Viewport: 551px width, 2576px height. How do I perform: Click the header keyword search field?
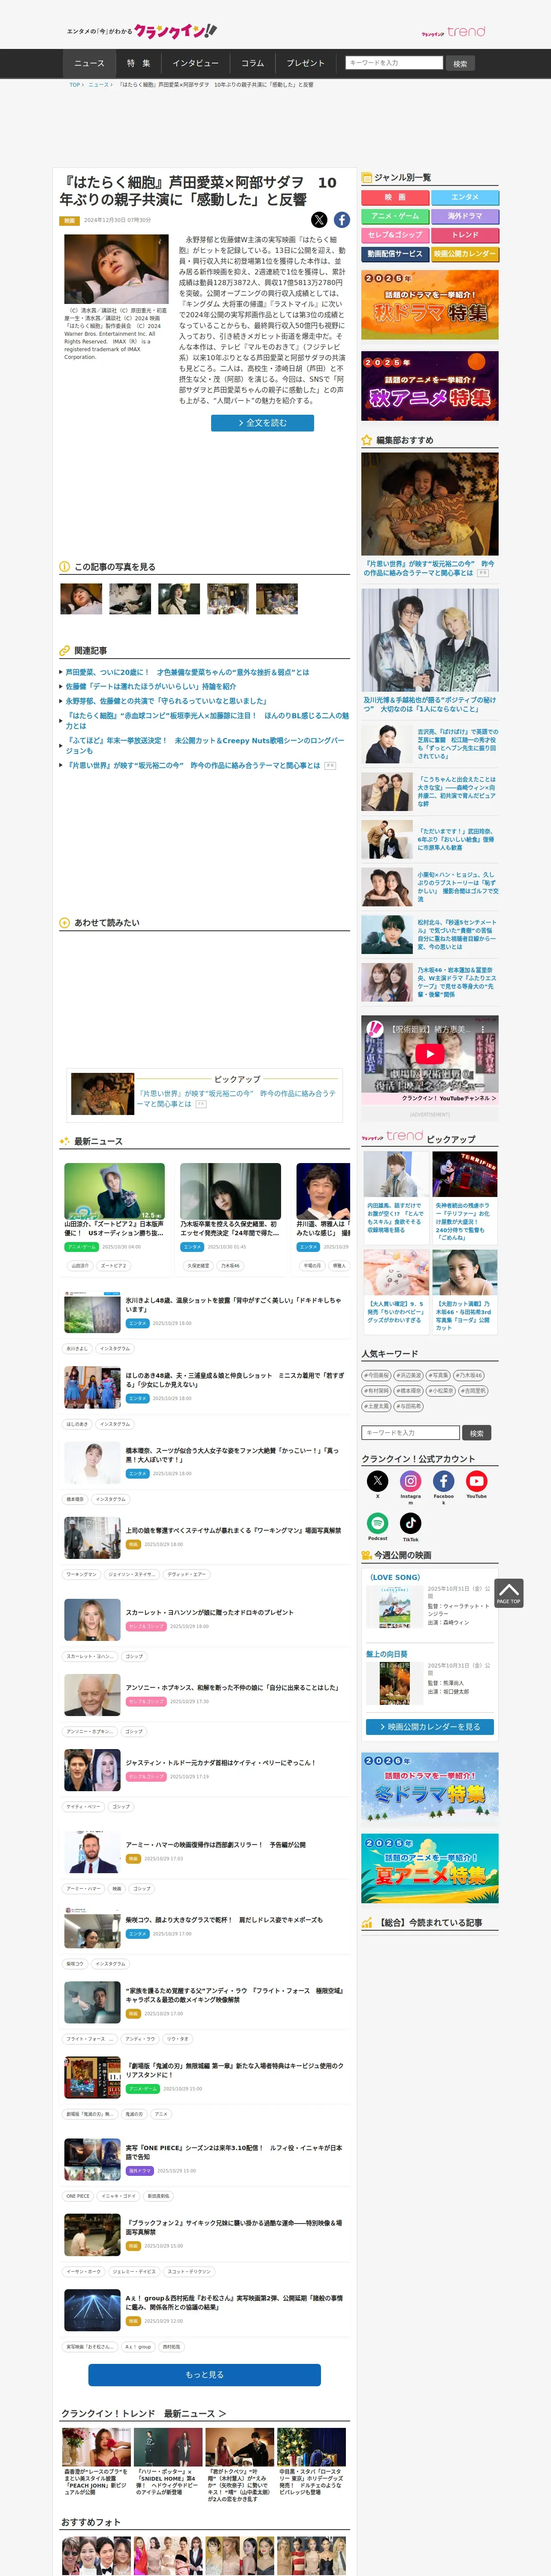(394, 63)
